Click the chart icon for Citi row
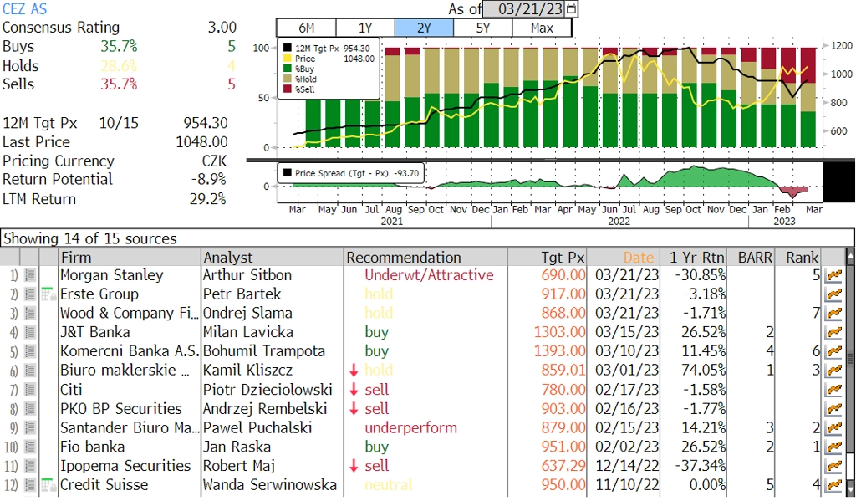The height and width of the screenshot is (501, 856). (833, 390)
